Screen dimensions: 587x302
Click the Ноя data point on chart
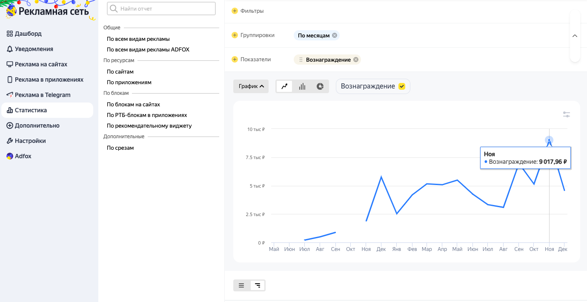(549, 140)
